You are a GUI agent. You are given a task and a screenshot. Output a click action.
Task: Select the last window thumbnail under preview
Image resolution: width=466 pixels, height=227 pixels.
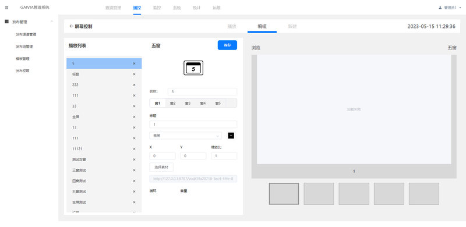click(424, 194)
